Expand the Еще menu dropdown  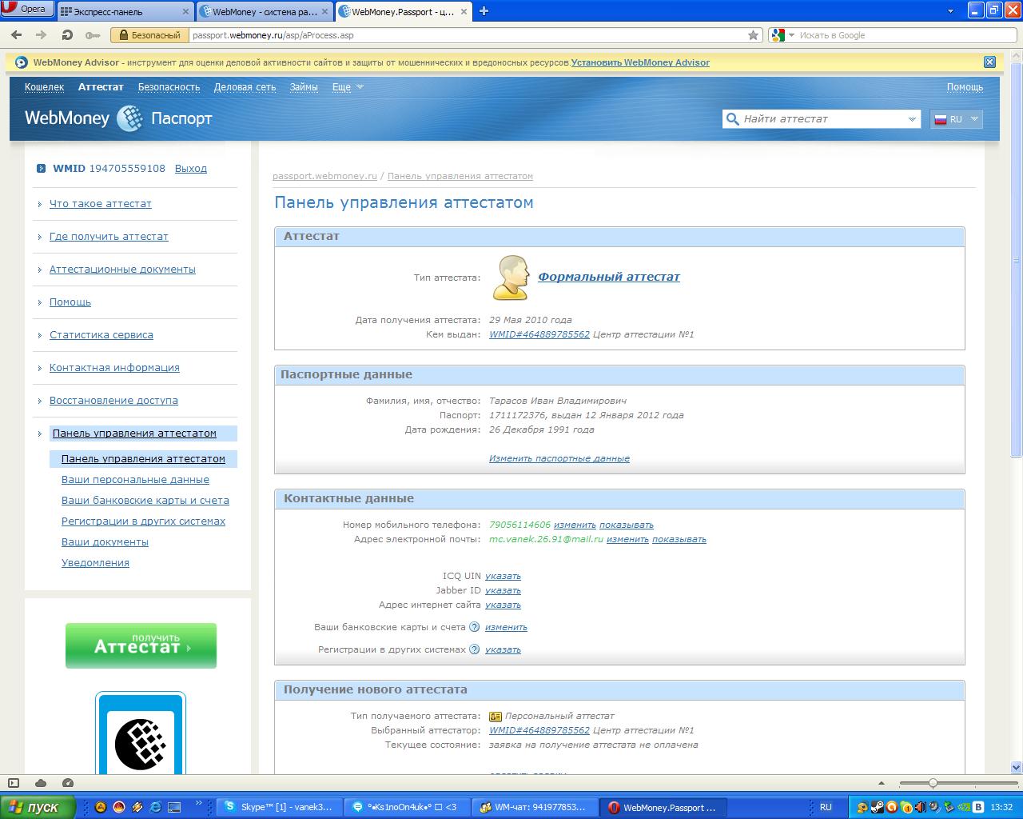pyautogui.click(x=348, y=87)
